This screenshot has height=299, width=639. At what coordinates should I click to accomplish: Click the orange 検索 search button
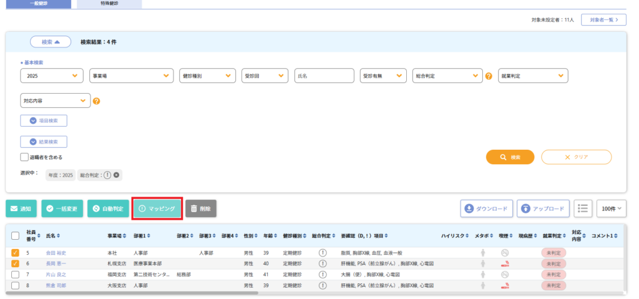pyautogui.click(x=510, y=157)
